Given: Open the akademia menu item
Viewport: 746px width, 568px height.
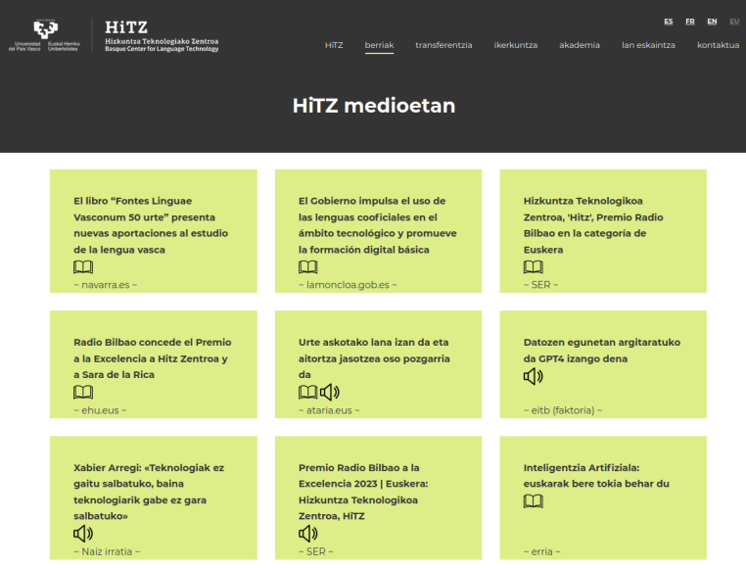Looking at the screenshot, I should (x=580, y=45).
